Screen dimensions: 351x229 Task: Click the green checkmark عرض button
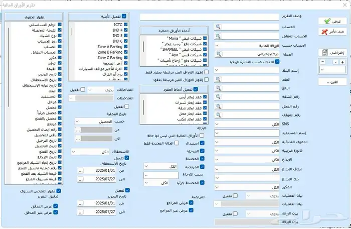[332, 21]
